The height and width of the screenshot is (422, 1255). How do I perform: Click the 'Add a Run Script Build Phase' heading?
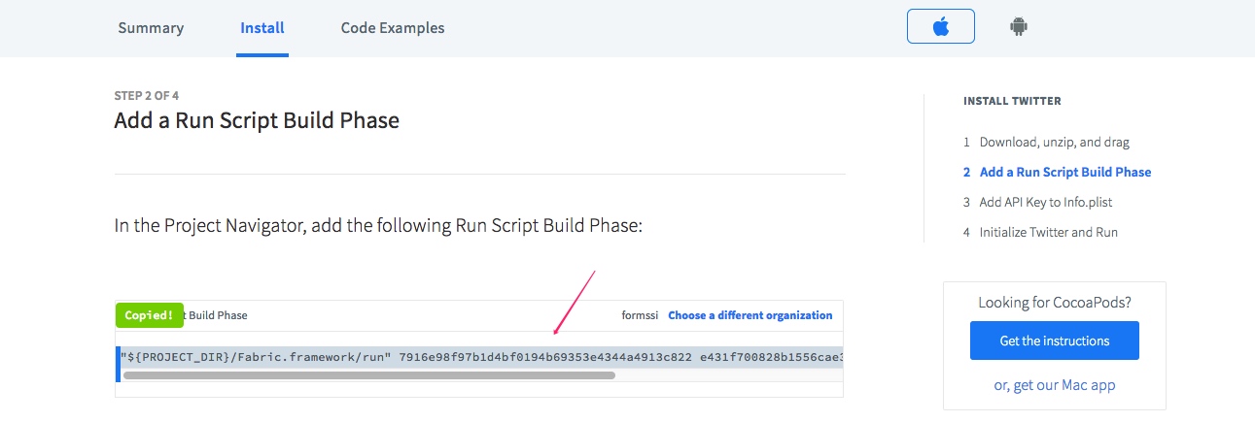257,120
